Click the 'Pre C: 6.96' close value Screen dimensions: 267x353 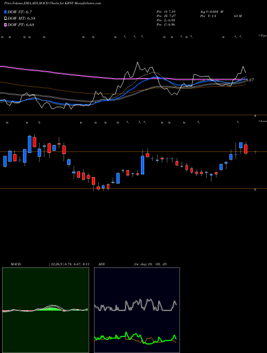pos(166,25)
